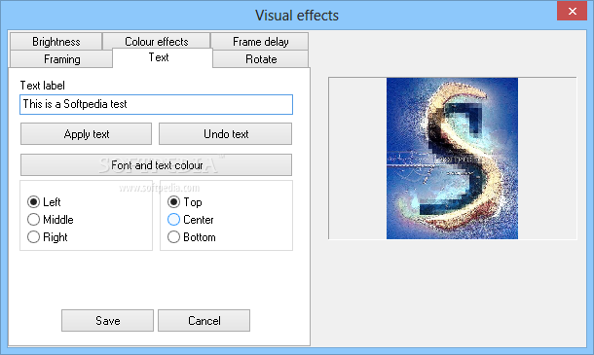594x355 pixels.
Task: Select the Left alignment radio button
Action: (x=34, y=201)
